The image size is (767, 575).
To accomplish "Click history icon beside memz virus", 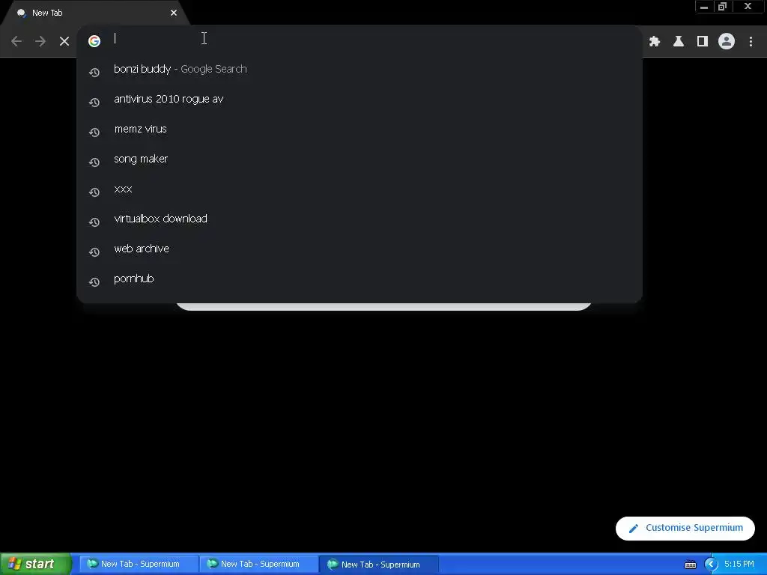I will tap(94, 133).
